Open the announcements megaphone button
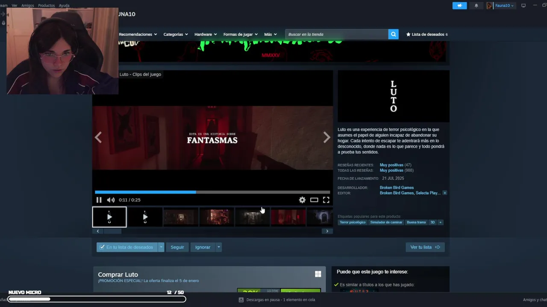The height and width of the screenshot is (307, 547). 460,6
